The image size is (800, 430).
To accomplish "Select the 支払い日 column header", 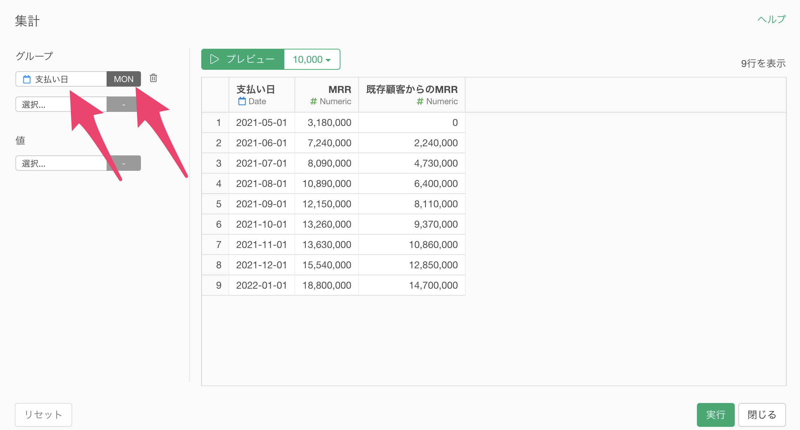I will coord(262,95).
